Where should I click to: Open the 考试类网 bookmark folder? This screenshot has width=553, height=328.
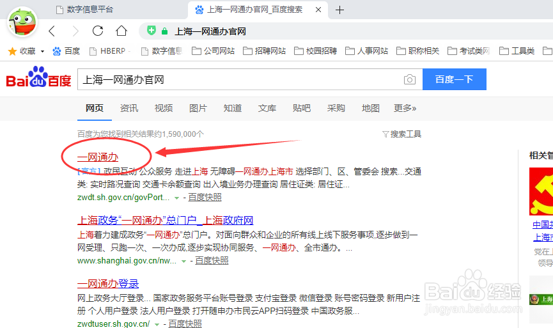click(x=469, y=51)
